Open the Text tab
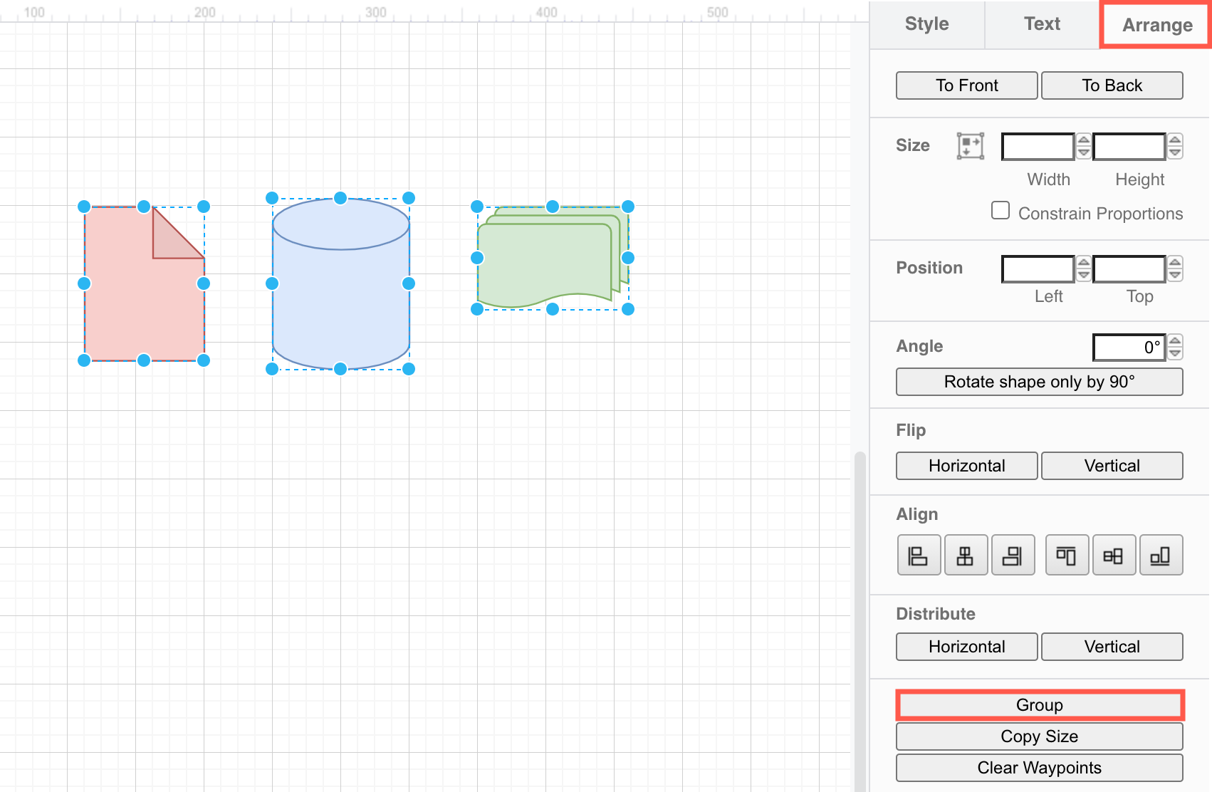The width and height of the screenshot is (1212, 792). 1041,24
